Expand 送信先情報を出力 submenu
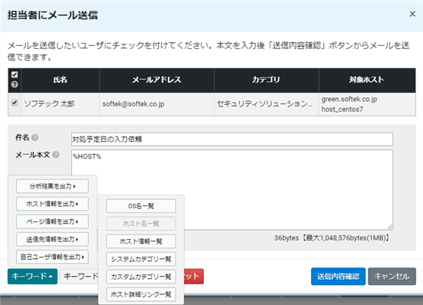The width and height of the screenshot is (423, 305). [x=52, y=239]
